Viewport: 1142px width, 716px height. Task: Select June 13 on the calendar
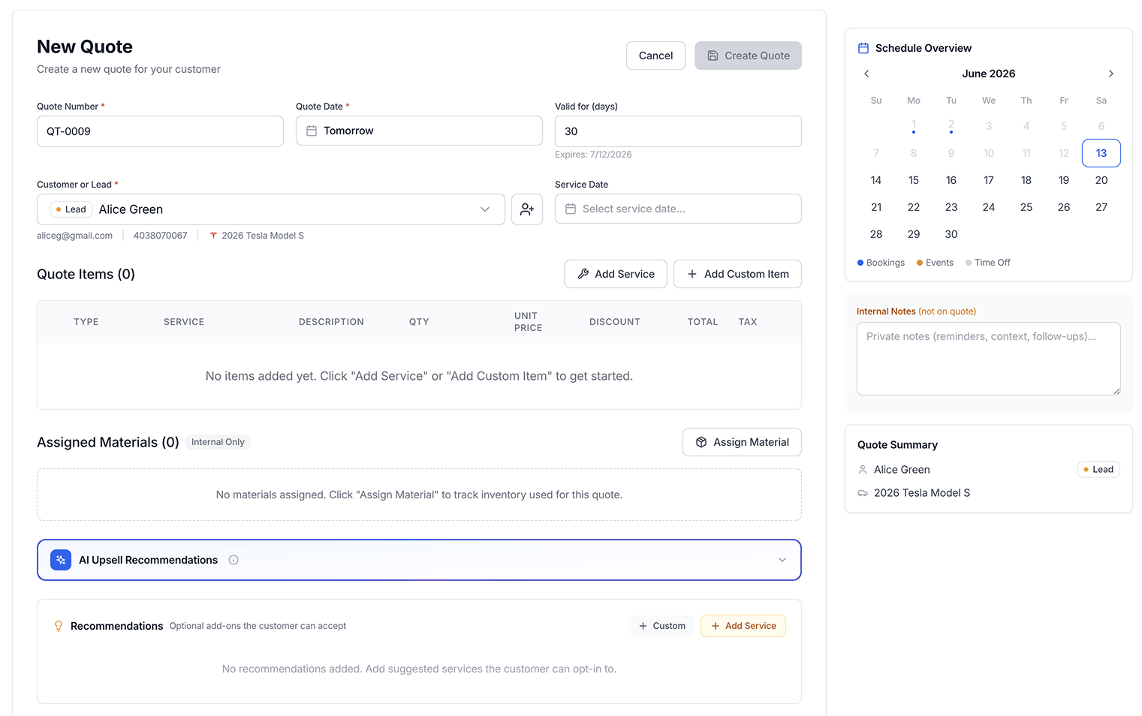(x=1101, y=153)
